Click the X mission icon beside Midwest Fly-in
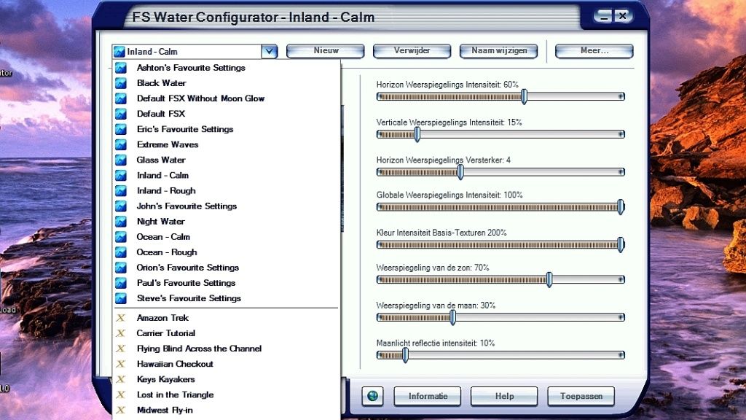The image size is (746, 420). point(121,410)
